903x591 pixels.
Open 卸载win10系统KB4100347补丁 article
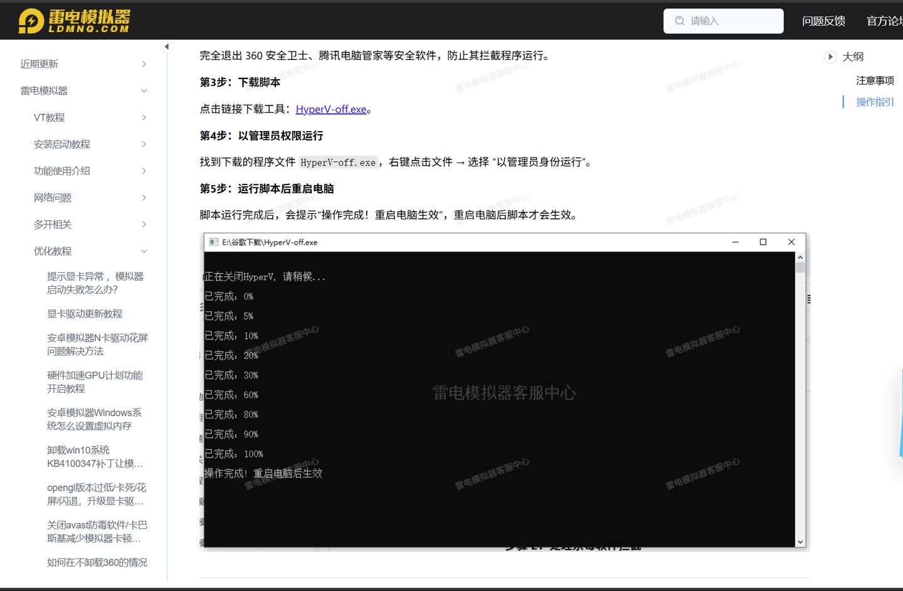tap(95, 457)
